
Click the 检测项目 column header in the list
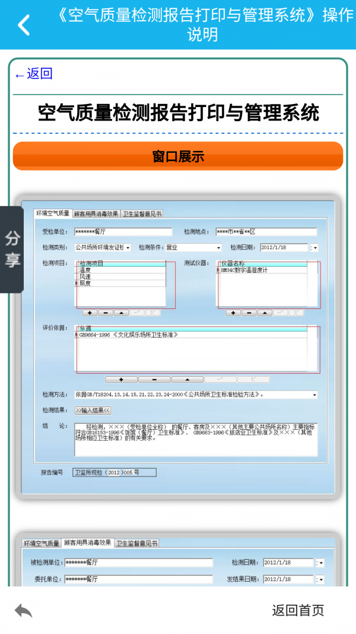pos(120,264)
